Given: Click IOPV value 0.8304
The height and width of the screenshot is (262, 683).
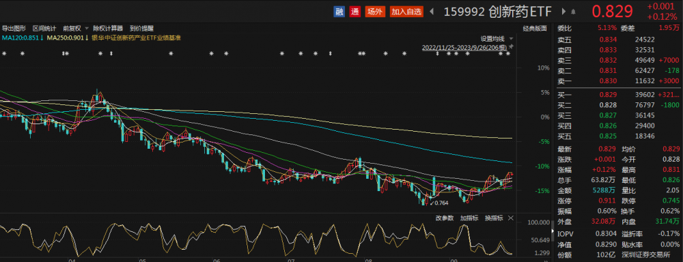Looking at the screenshot, I should point(607,234).
